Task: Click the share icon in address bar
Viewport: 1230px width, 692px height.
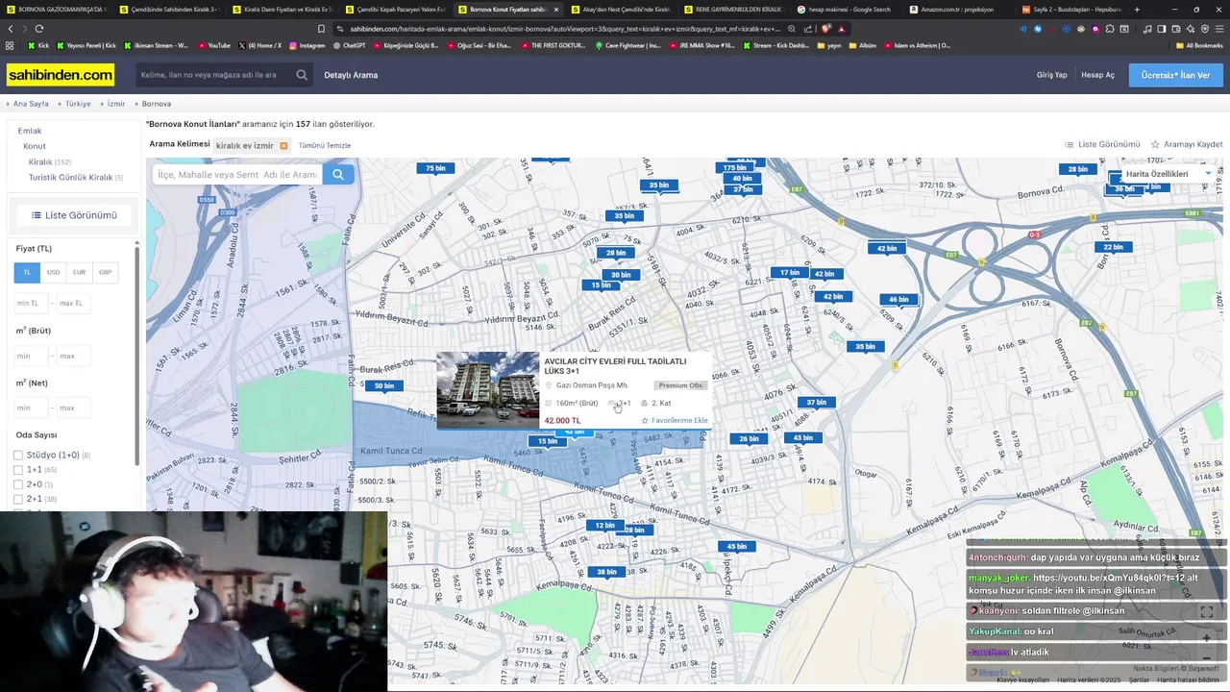Action: coord(808,29)
